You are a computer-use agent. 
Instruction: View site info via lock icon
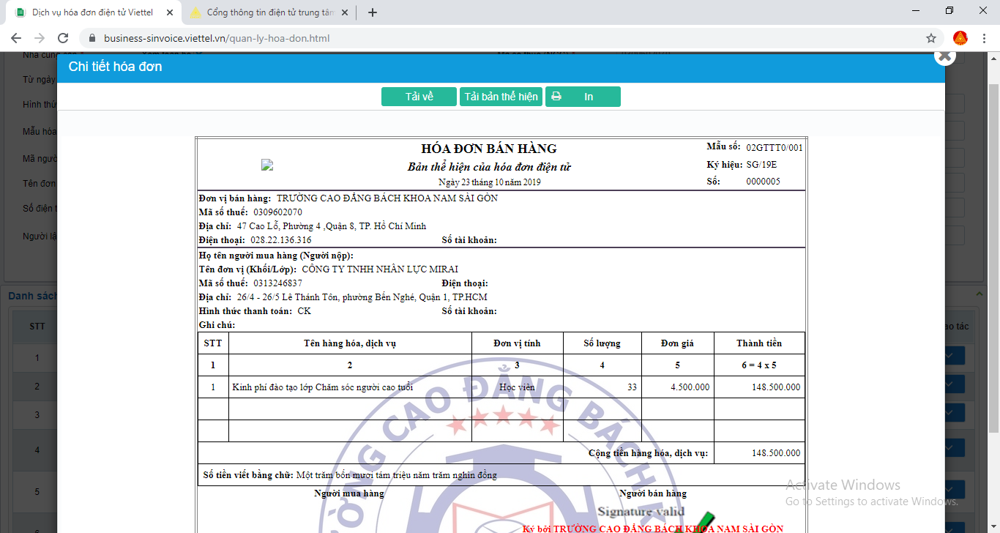pos(92,38)
